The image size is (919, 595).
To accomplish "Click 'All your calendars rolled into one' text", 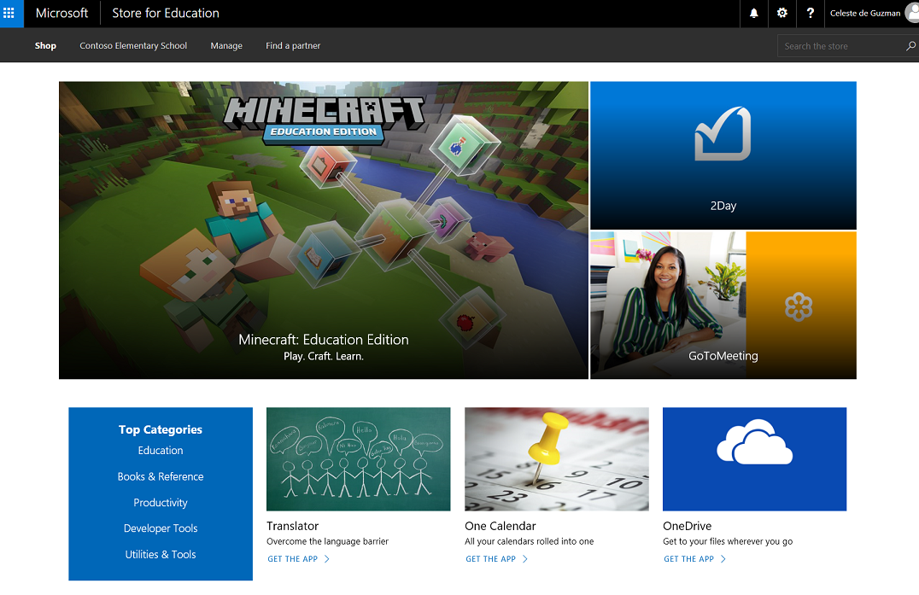I will (529, 542).
